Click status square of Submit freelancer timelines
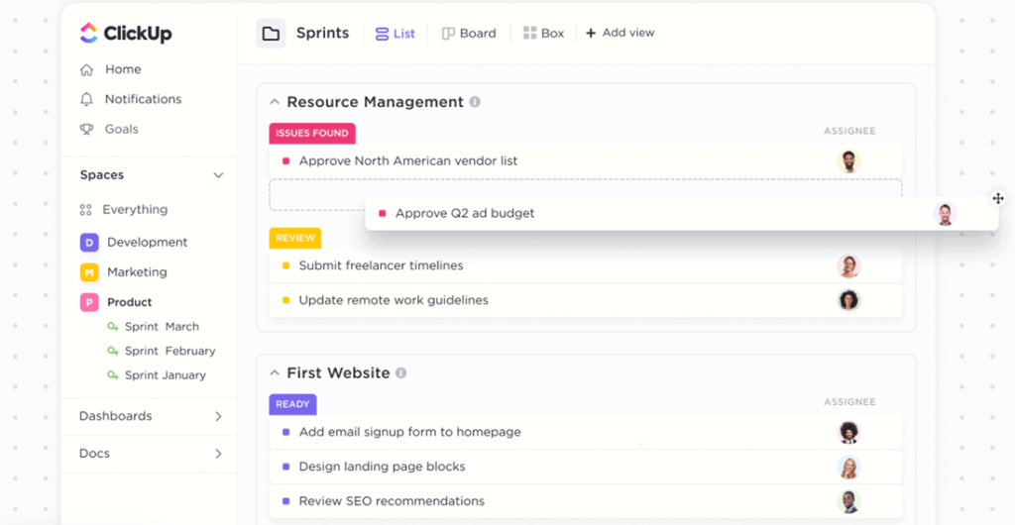Screen dimensions: 1015x525 pyautogui.click(x=286, y=265)
